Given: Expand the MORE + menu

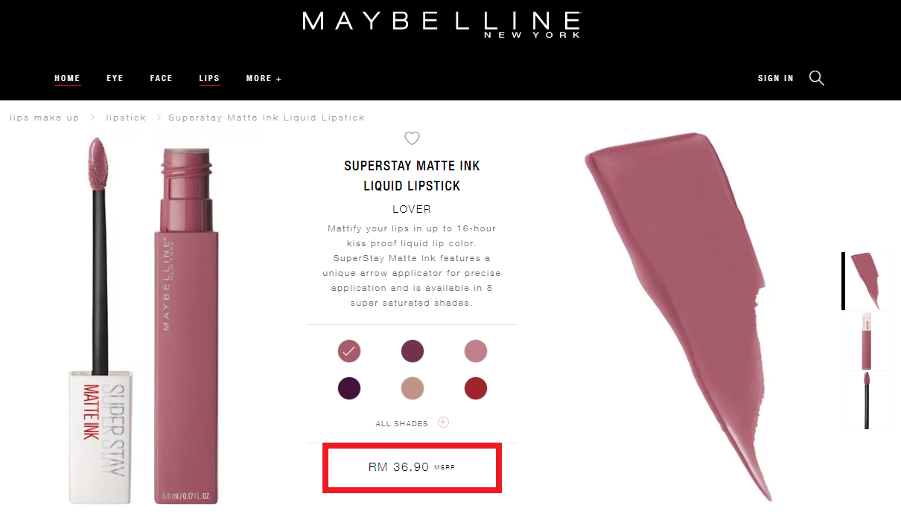Looking at the screenshot, I should click(264, 78).
